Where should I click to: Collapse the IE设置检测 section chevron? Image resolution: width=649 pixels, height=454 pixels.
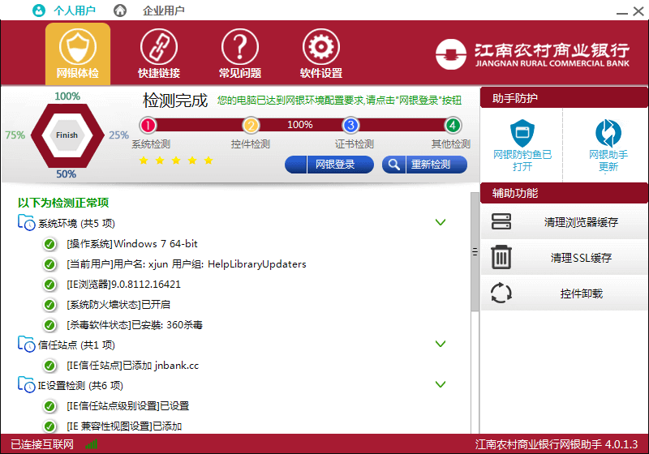(441, 384)
